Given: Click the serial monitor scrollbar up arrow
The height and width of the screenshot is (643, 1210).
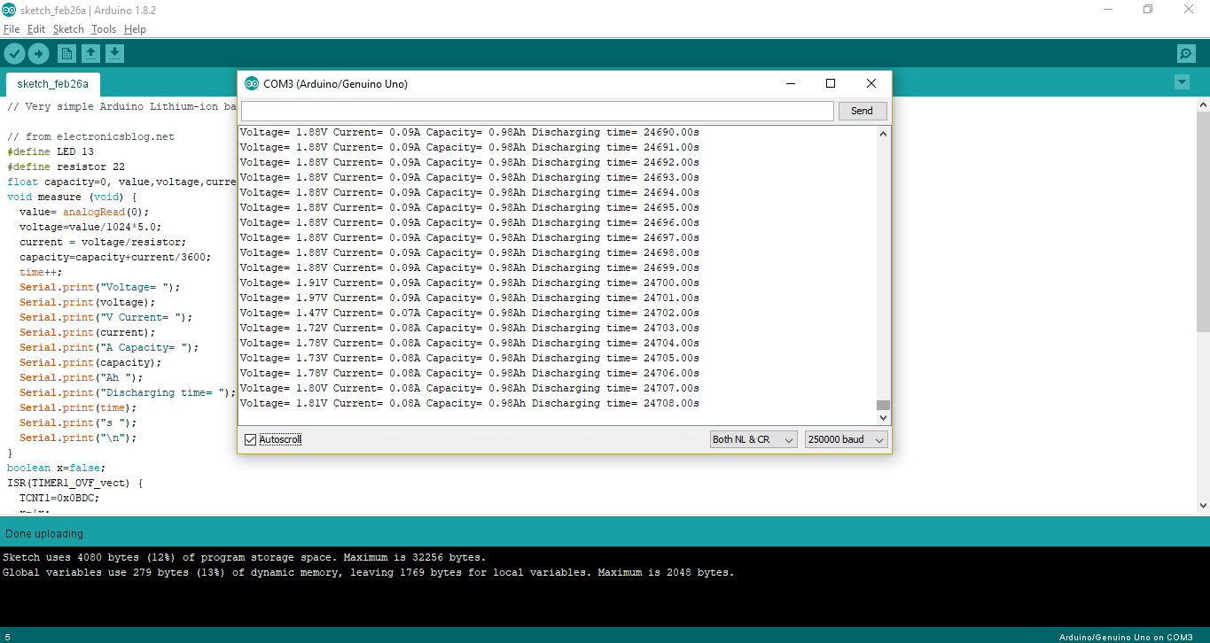Looking at the screenshot, I should (883, 134).
